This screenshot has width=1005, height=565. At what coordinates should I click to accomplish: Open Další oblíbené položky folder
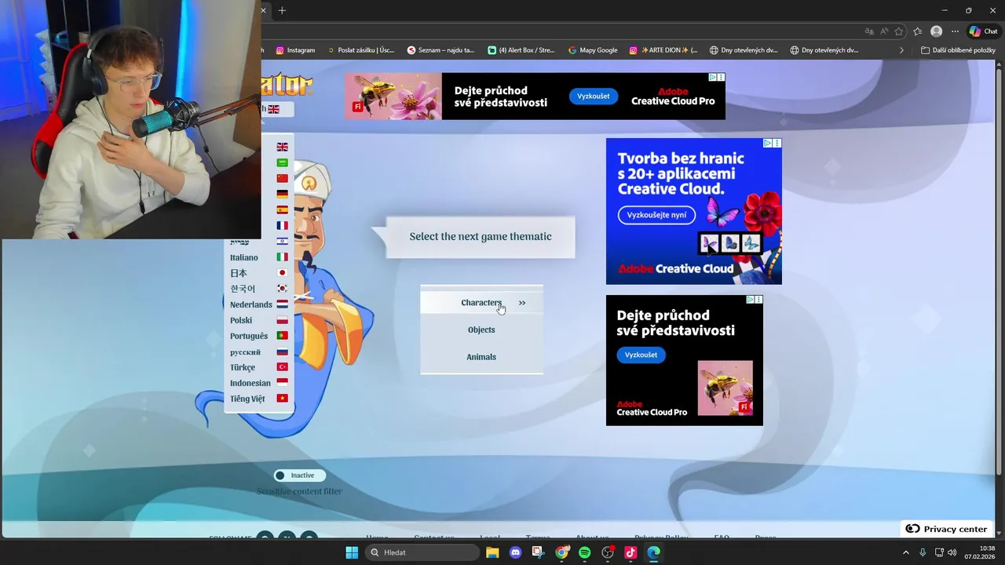tap(958, 50)
